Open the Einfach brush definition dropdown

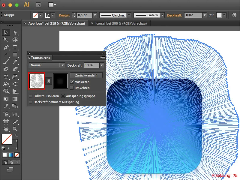point(162,15)
